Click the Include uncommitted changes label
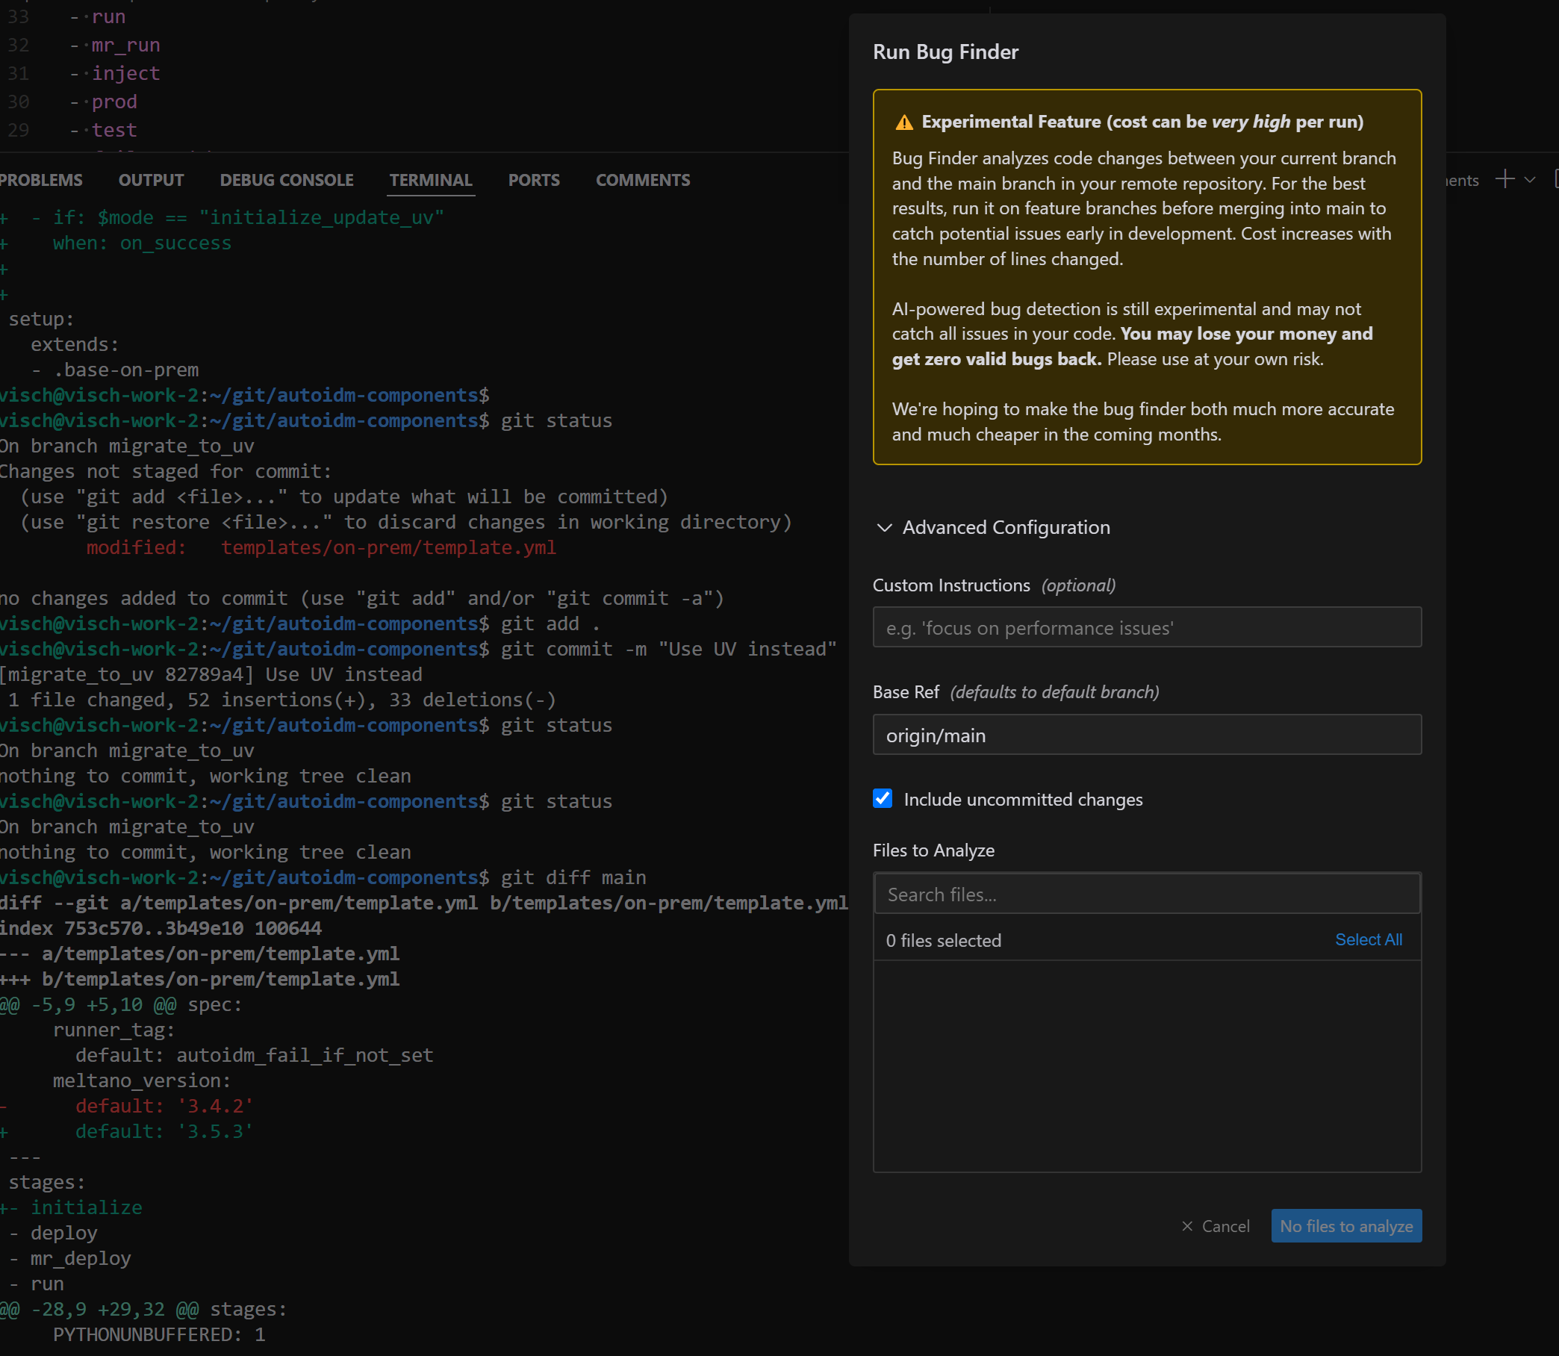Image resolution: width=1559 pixels, height=1356 pixels. (x=1022, y=800)
